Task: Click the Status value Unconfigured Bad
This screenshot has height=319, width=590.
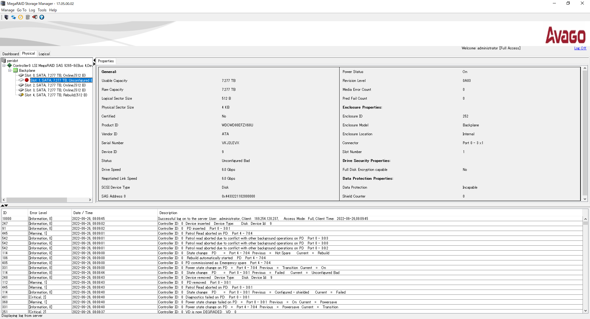Action: [x=236, y=161]
